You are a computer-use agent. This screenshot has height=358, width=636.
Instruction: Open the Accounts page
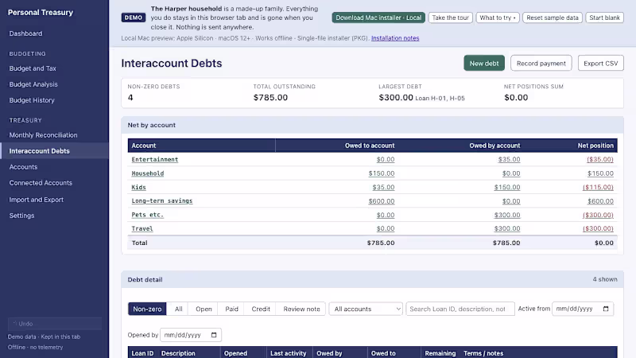pos(23,167)
